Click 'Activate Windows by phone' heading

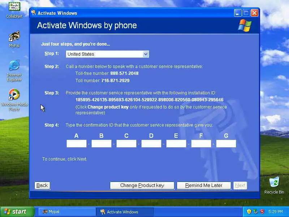(x=87, y=25)
